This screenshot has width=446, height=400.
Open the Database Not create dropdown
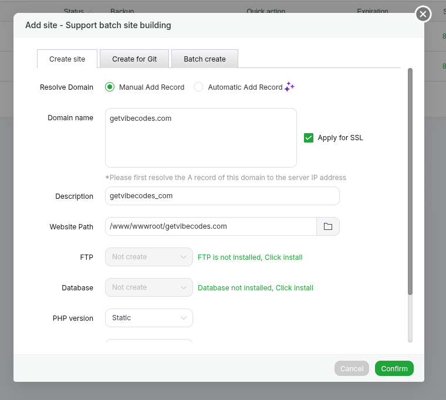click(x=148, y=287)
